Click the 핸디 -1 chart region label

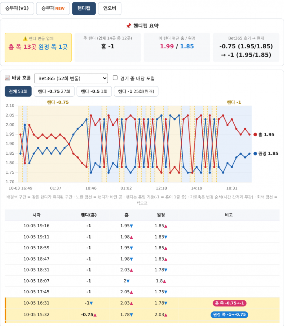(234, 102)
